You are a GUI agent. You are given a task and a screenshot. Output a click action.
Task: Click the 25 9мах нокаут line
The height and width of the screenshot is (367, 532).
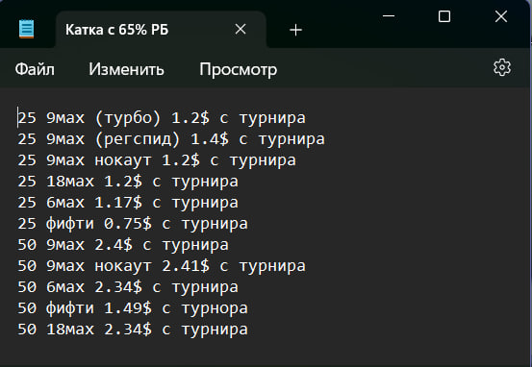[x=157, y=160]
